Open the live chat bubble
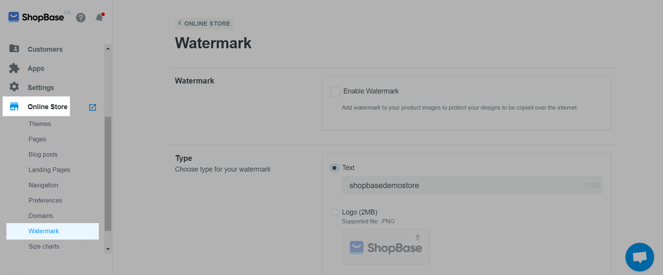 pyautogui.click(x=639, y=257)
